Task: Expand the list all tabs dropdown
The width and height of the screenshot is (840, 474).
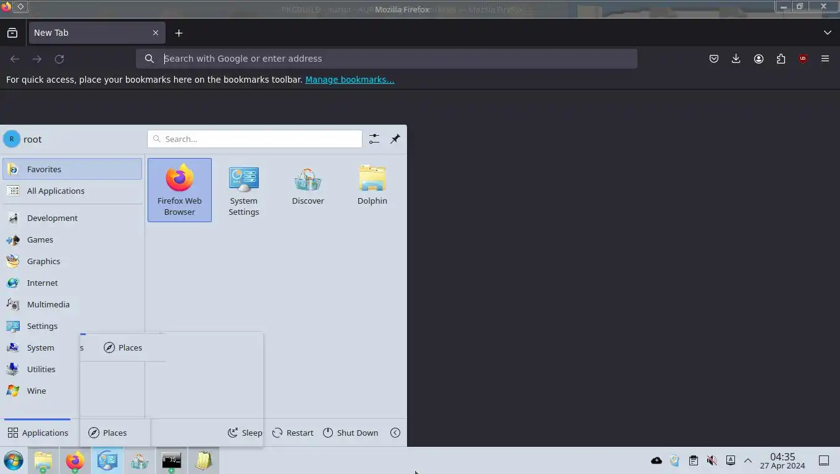Action: [x=828, y=33]
